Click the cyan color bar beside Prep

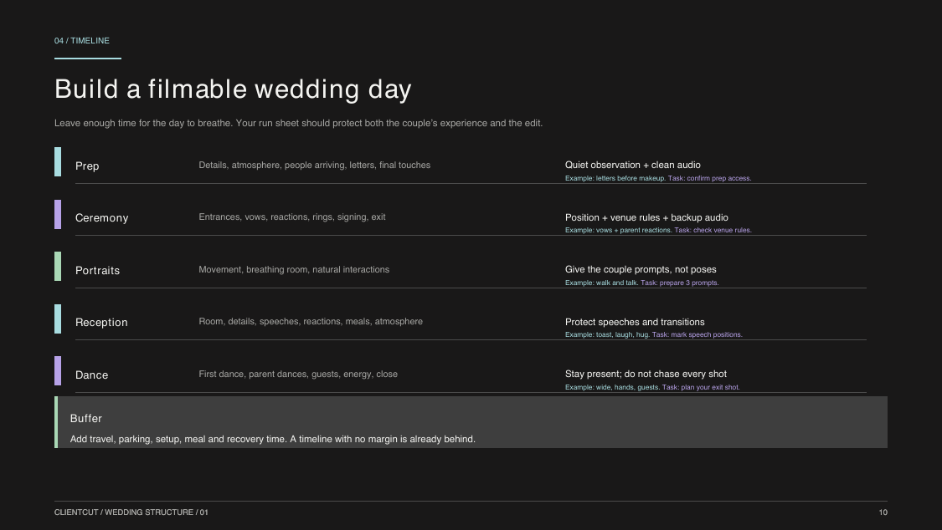pyautogui.click(x=58, y=162)
